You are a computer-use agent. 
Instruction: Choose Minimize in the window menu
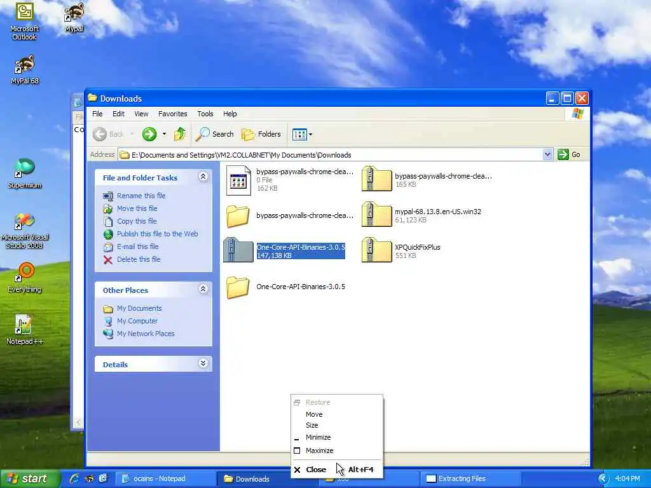tap(336, 437)
